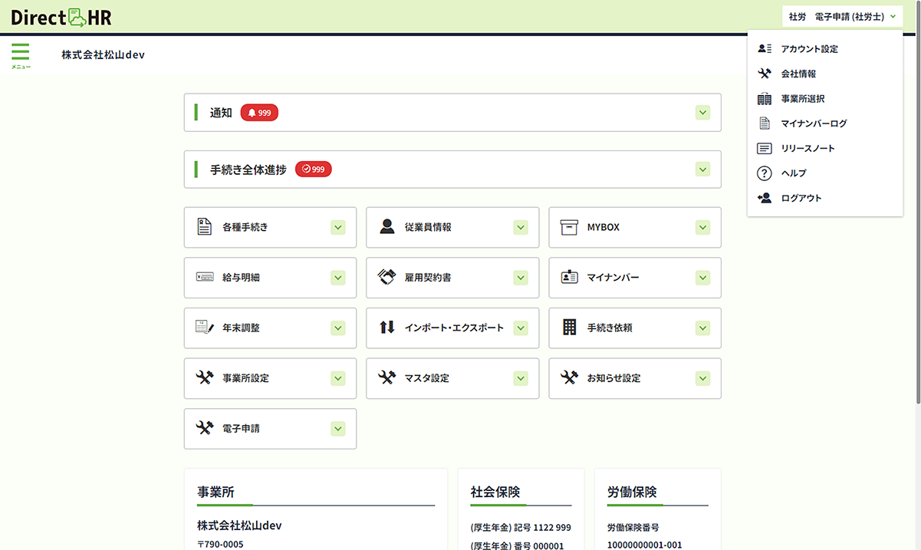Click the リリースノート note icon
The height and width of the screenshot is (550, 921).
click(764, 148)
